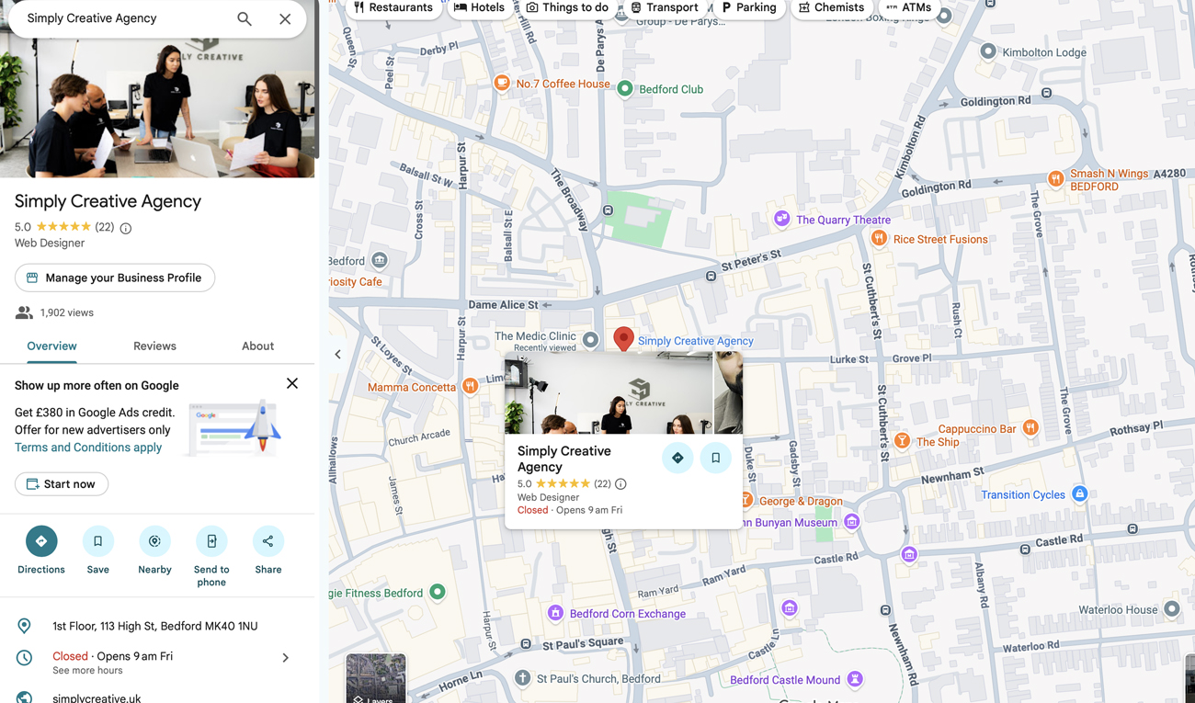Open Terms and Conditions apply link

[x=88, y=448]
